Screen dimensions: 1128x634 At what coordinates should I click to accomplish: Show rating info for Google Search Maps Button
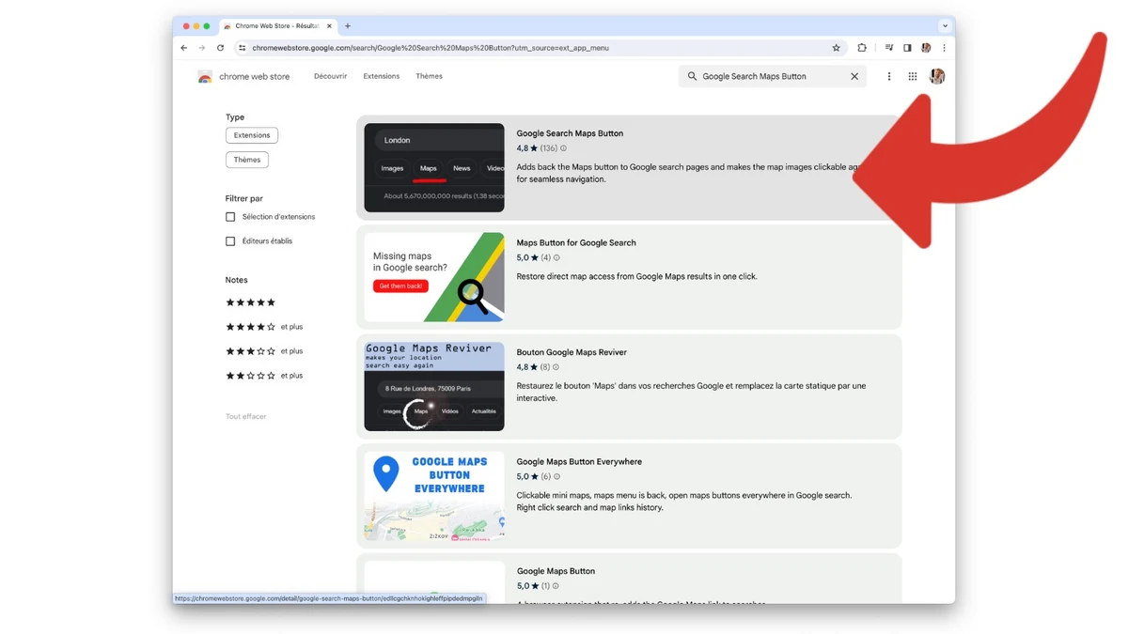(564, 148)
